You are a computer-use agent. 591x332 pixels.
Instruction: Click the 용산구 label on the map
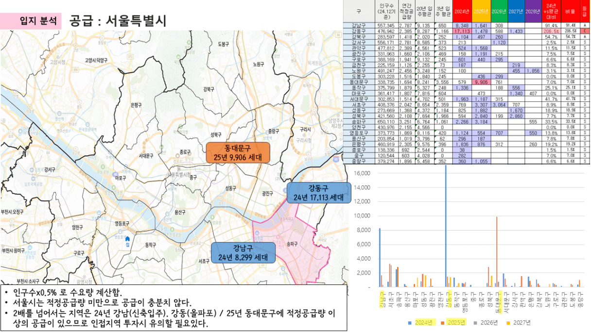[x=180, y=212]
